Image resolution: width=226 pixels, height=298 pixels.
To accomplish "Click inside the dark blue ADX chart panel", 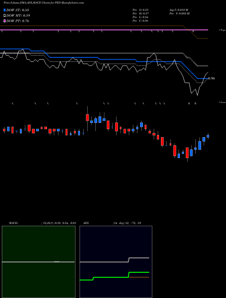I will (116, 262).
